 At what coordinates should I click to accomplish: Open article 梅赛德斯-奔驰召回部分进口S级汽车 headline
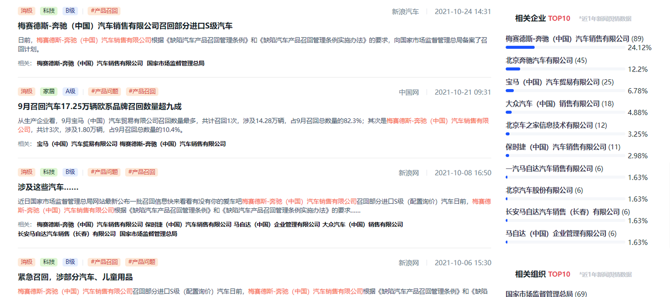tap(125, 26)
